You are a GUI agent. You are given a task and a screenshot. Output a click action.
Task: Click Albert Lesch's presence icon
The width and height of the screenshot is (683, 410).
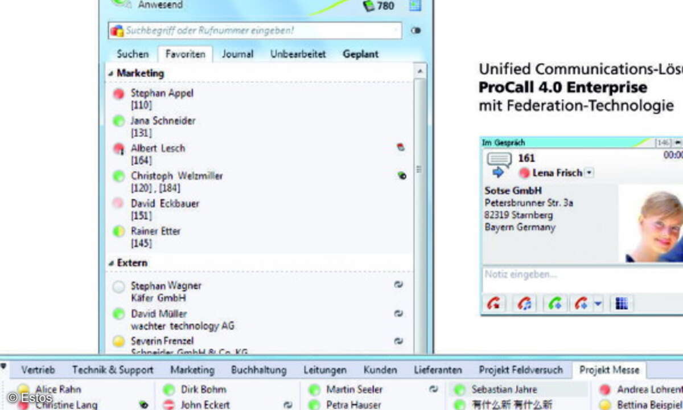point(118,149)
